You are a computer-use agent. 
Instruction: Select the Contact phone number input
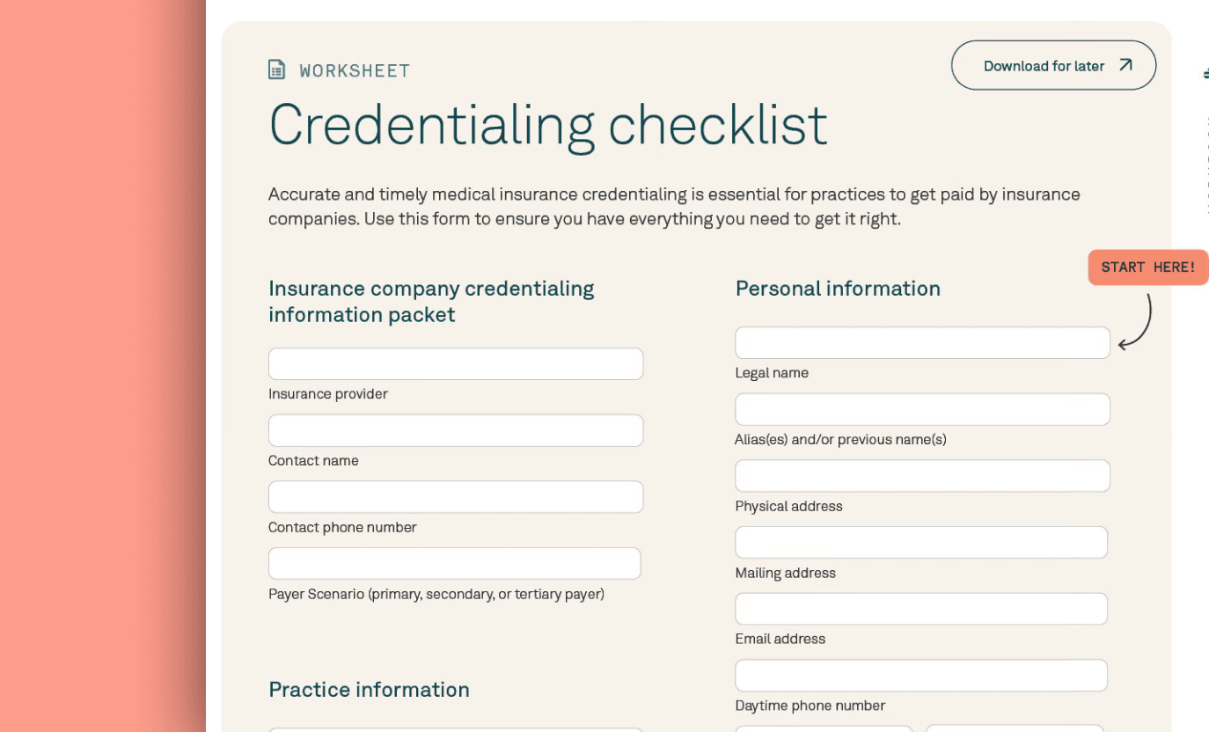coord(455,497)
